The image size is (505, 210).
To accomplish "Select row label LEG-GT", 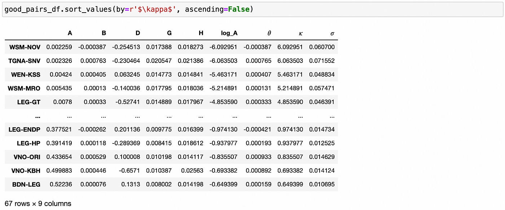I will click(x=29, y=102).
